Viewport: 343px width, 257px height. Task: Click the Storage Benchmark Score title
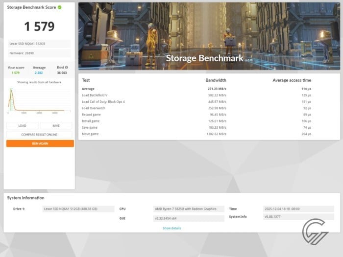[x=31, y=7]
